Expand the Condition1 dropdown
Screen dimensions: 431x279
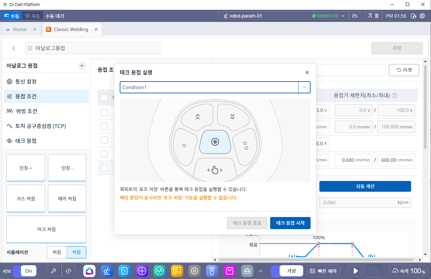coord(304,87)
